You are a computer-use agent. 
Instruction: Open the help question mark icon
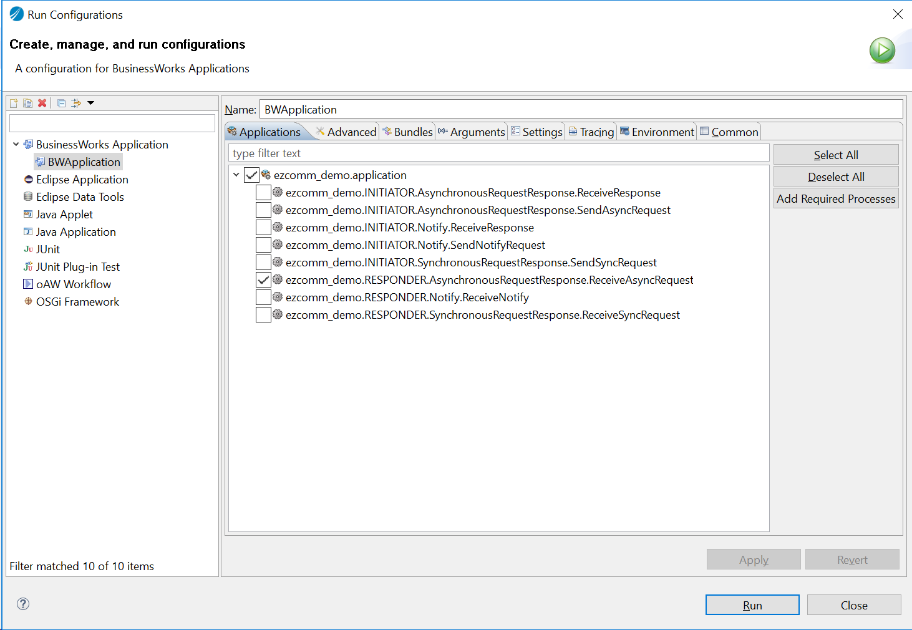tap(23, 604)
